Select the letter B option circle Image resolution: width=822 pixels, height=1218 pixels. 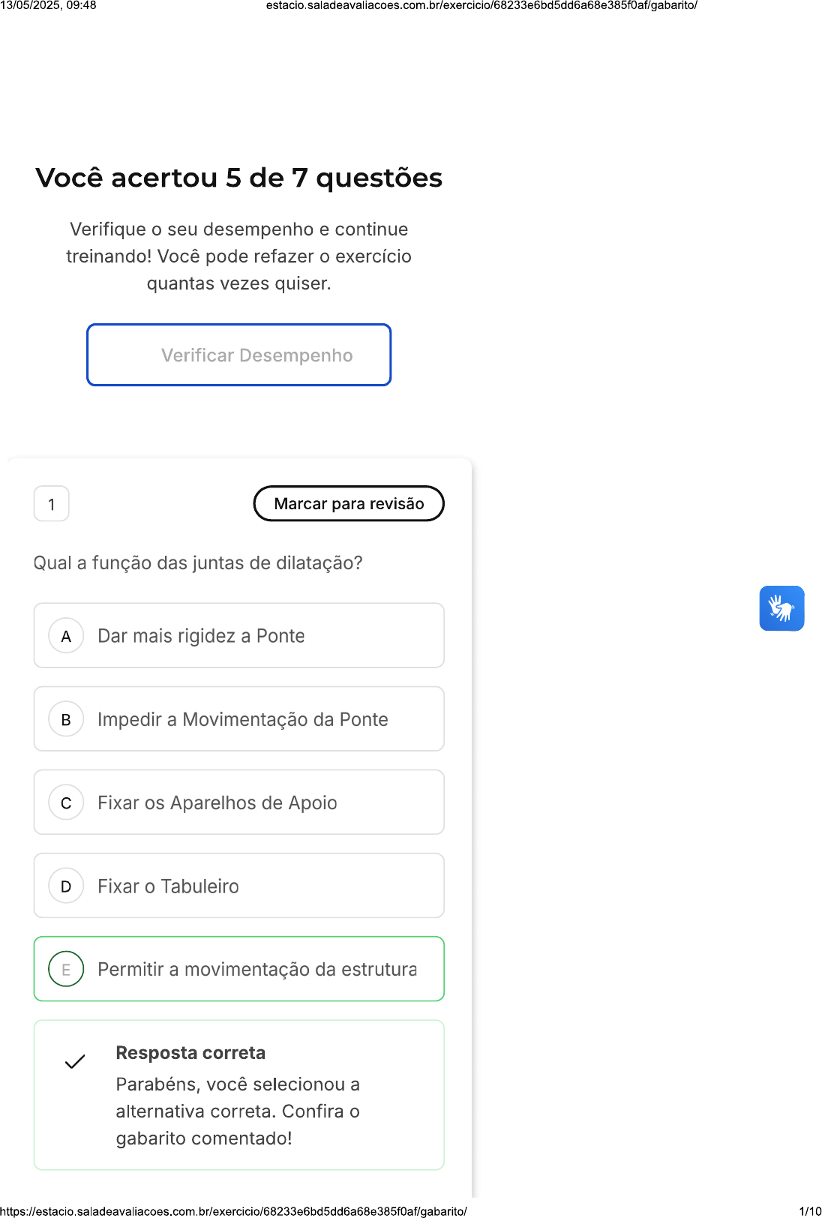click(66, 719)
